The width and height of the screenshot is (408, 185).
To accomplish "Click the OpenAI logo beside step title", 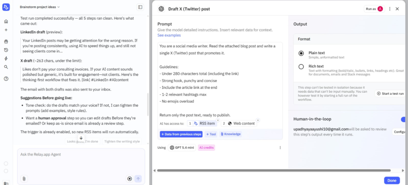I will click(x=161, y=9).
